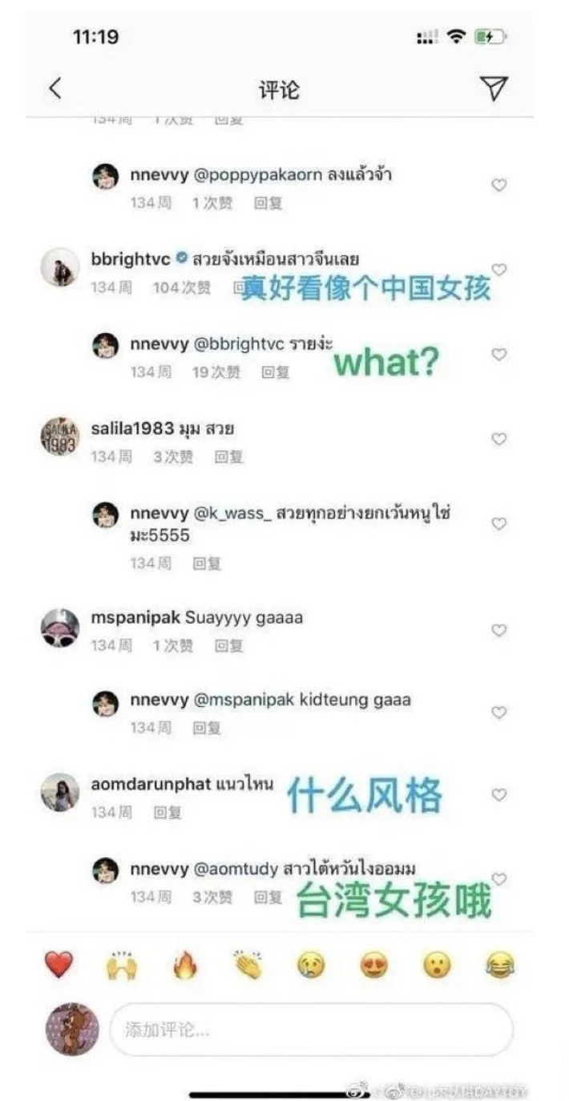The width and height of the screenshot is (569, 1101).
Task: Like salila1983's comment with the heart
Action: [498, 439]
